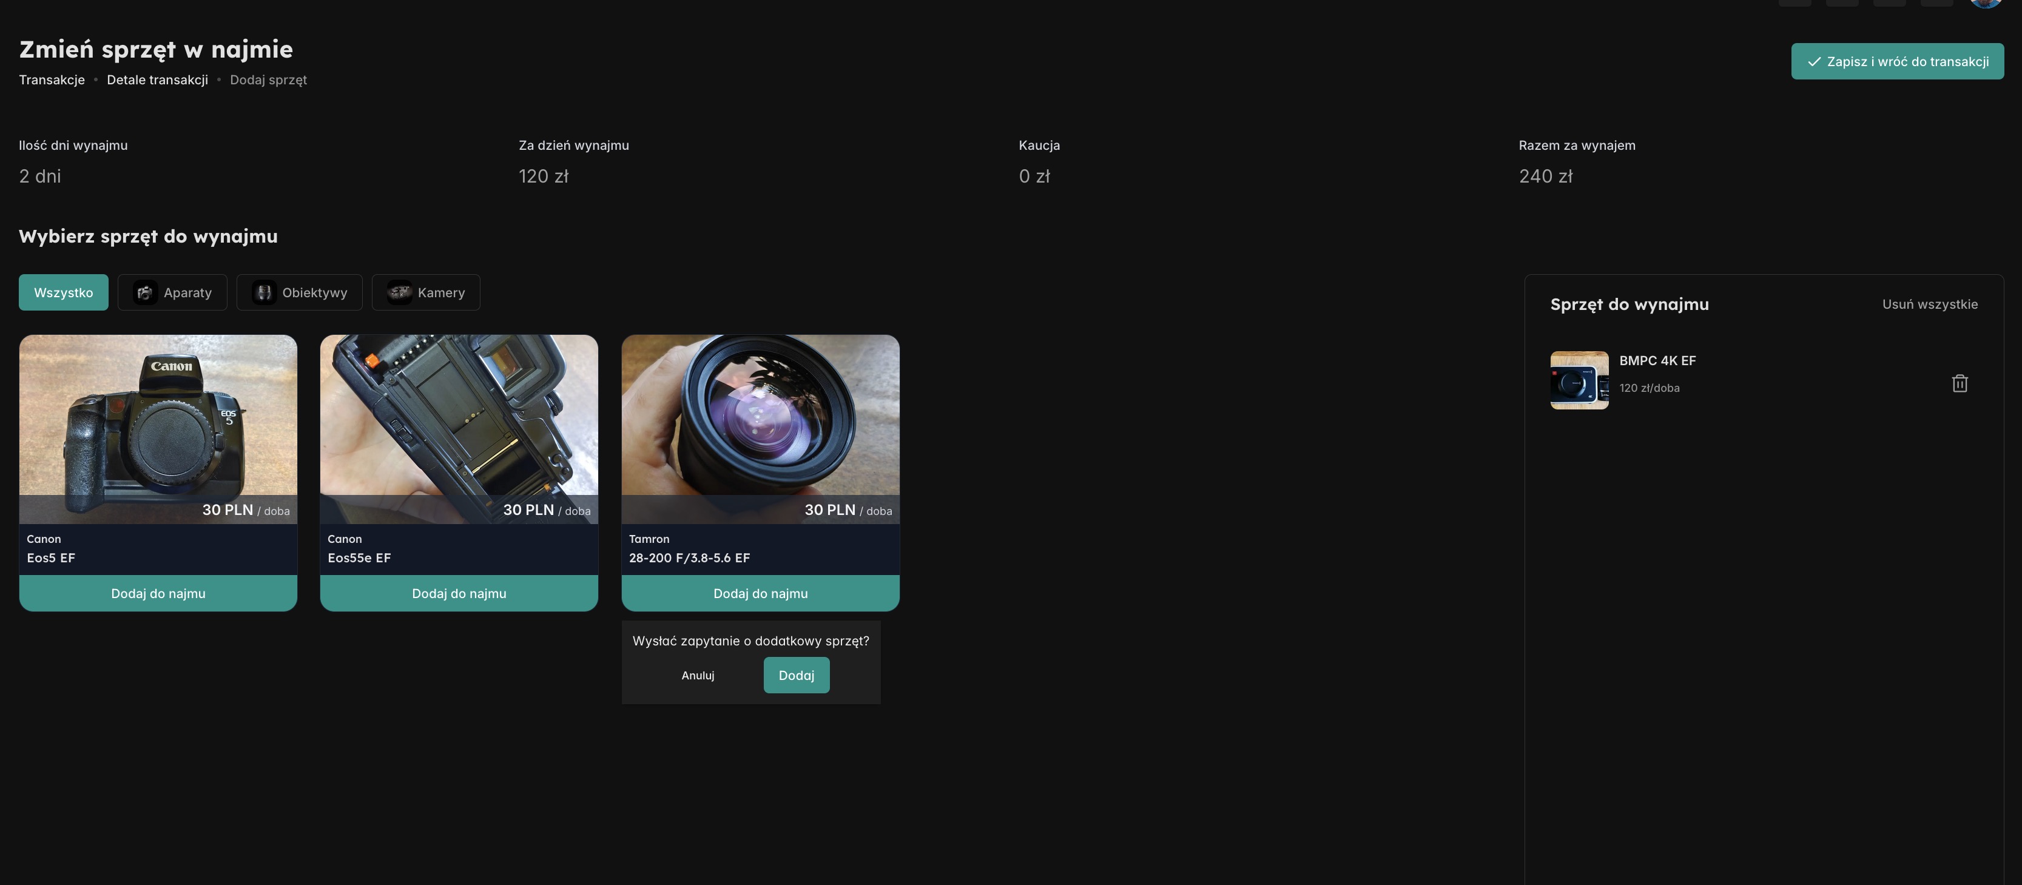Delete BMPC 4K EF with trash icon
The image size is (2022, 885).
point(1959,383)
